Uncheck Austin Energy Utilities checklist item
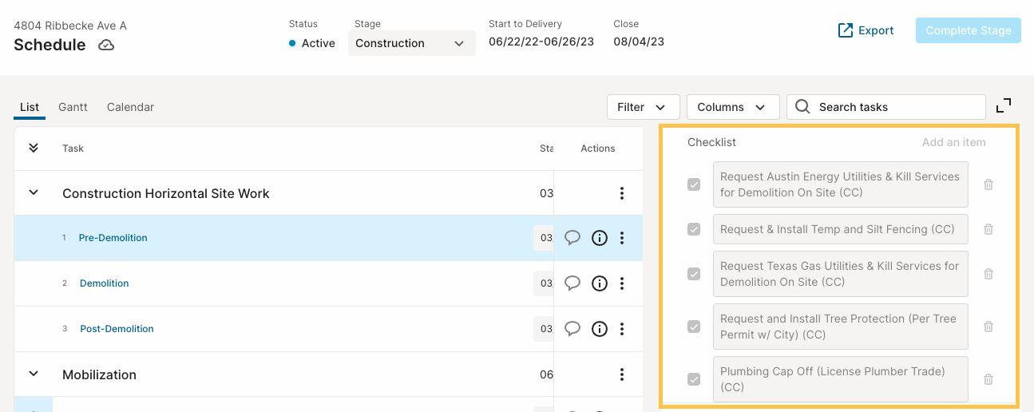Screen dimensions: 1034x412 (694, 184)
